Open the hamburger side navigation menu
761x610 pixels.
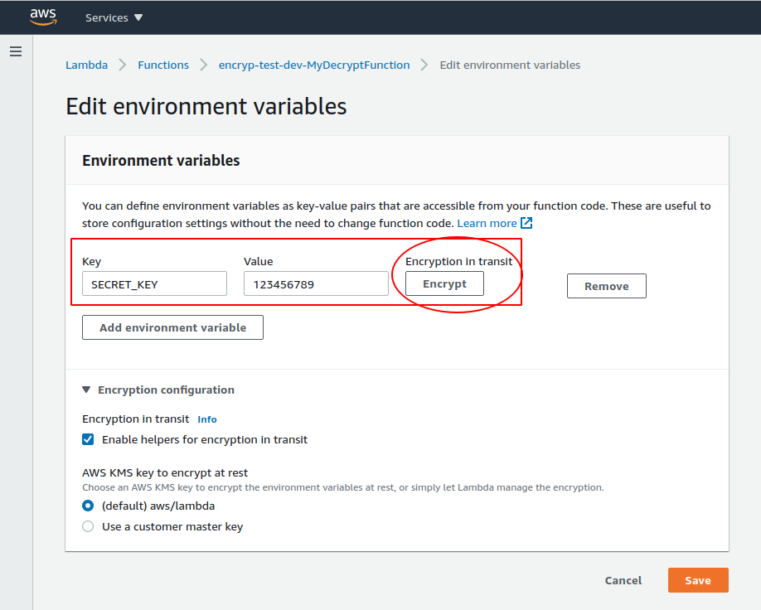[16, 51]
